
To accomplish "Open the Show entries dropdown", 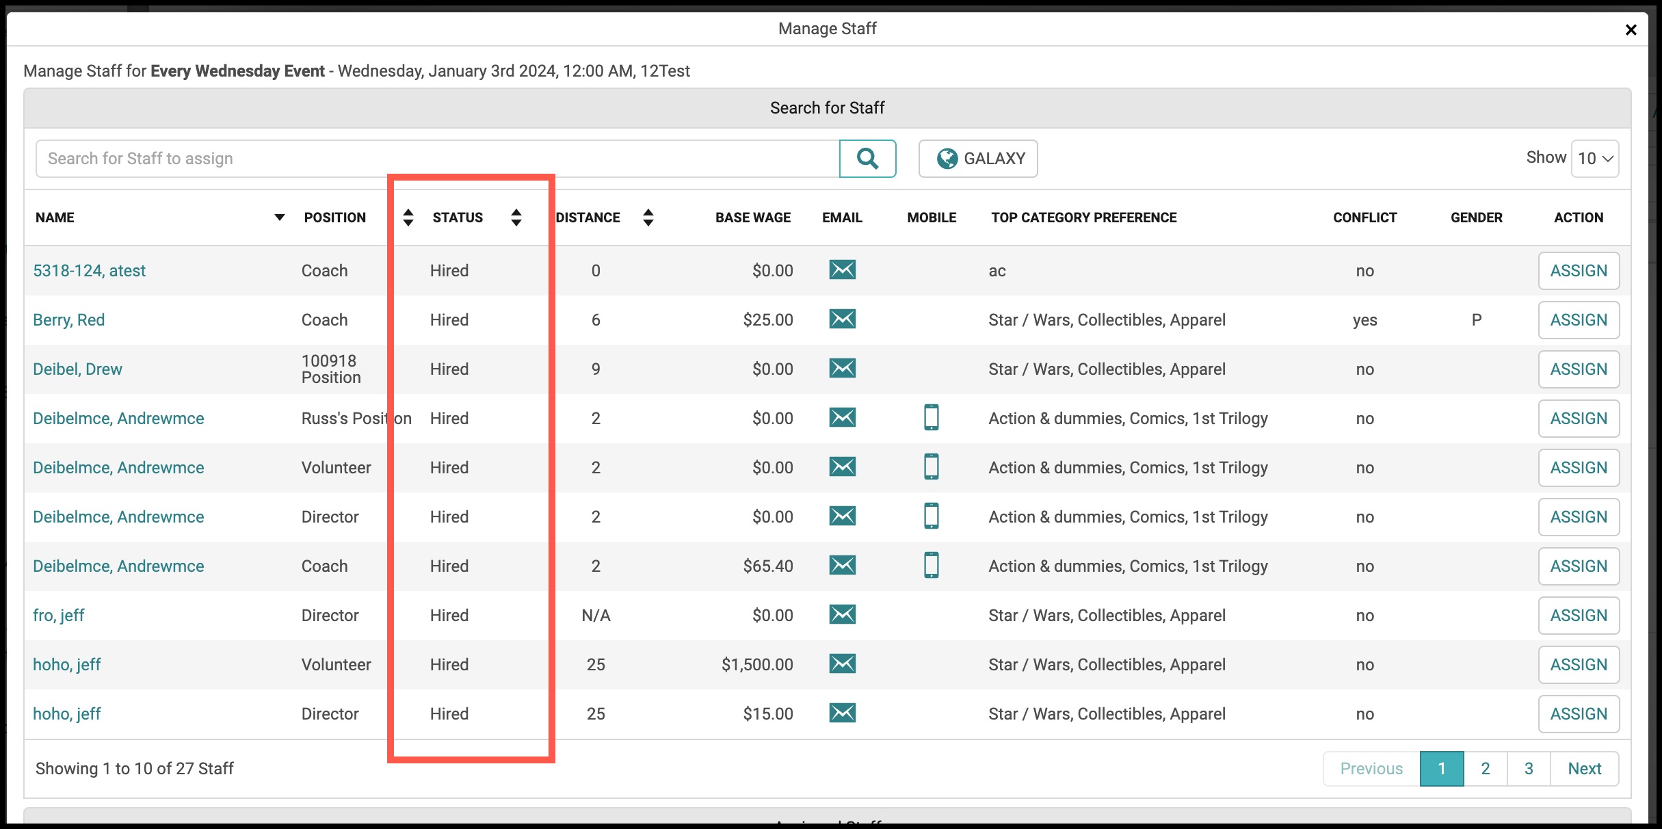I will point(1595,159).
